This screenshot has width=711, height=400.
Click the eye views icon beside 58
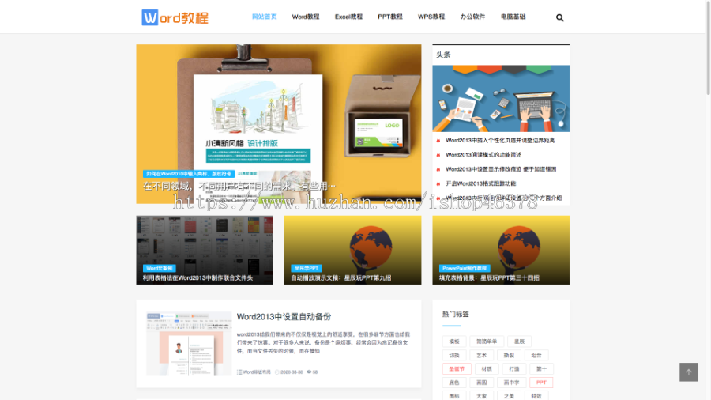pyautogui.click(x=309, y=372)
